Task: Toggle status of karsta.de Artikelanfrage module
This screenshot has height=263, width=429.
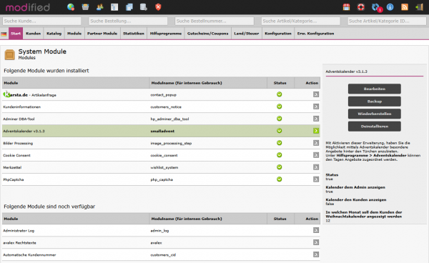Action: 280,94
